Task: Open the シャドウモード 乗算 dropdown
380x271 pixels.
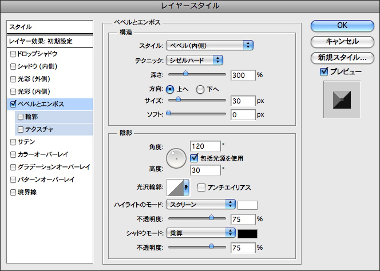Action: [201, 233]
